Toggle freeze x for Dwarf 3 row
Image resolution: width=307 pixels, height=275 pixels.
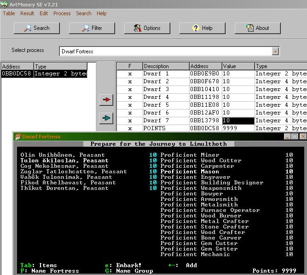tap(130, 90)
